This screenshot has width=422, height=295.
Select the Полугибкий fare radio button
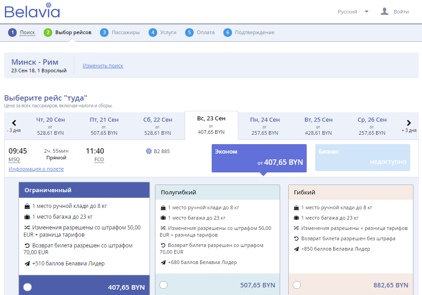point(163,285)
